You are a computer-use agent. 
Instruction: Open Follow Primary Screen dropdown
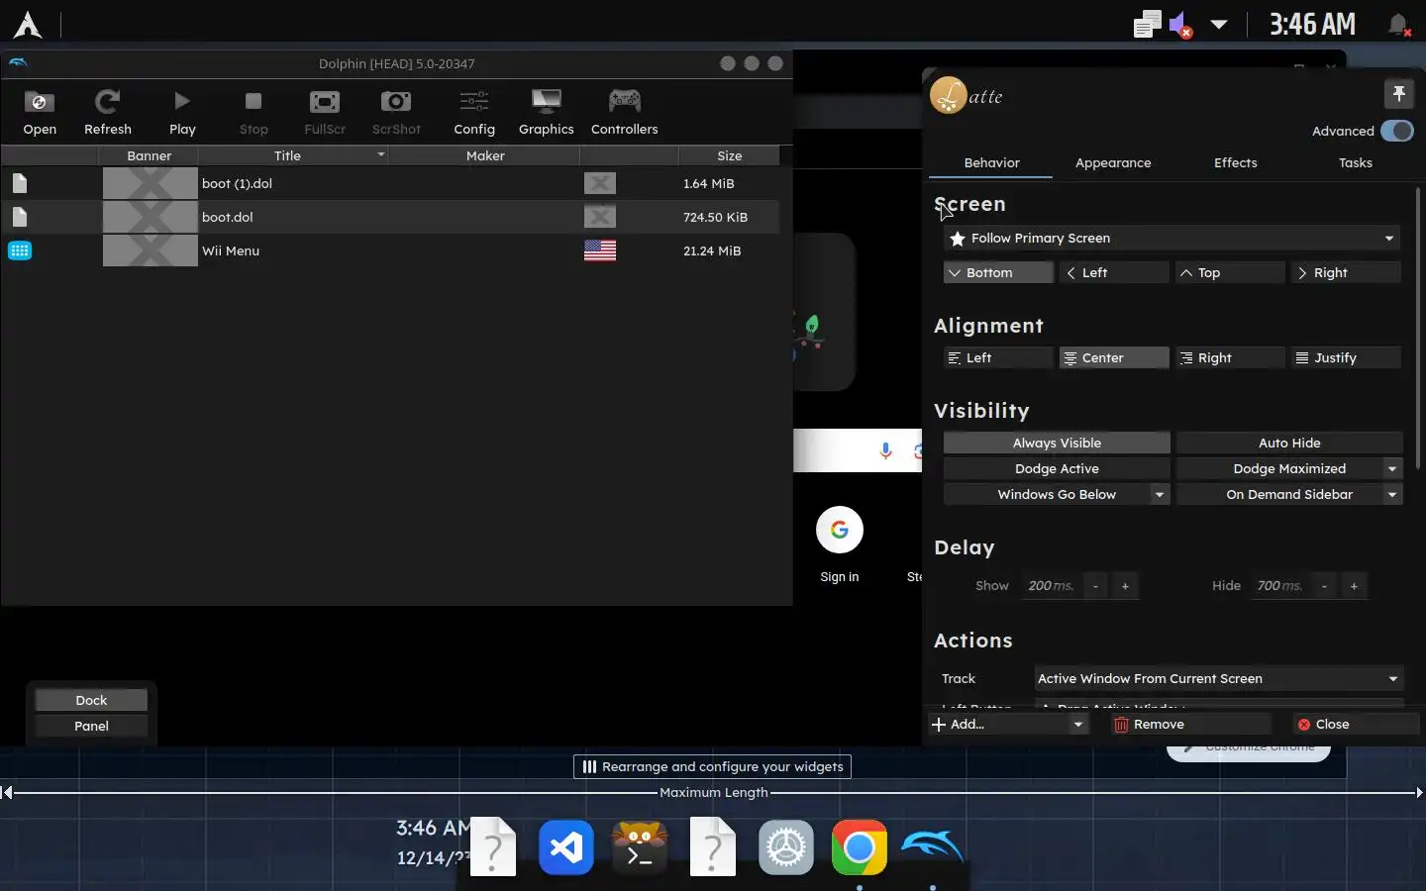(x=1172, y=238)
